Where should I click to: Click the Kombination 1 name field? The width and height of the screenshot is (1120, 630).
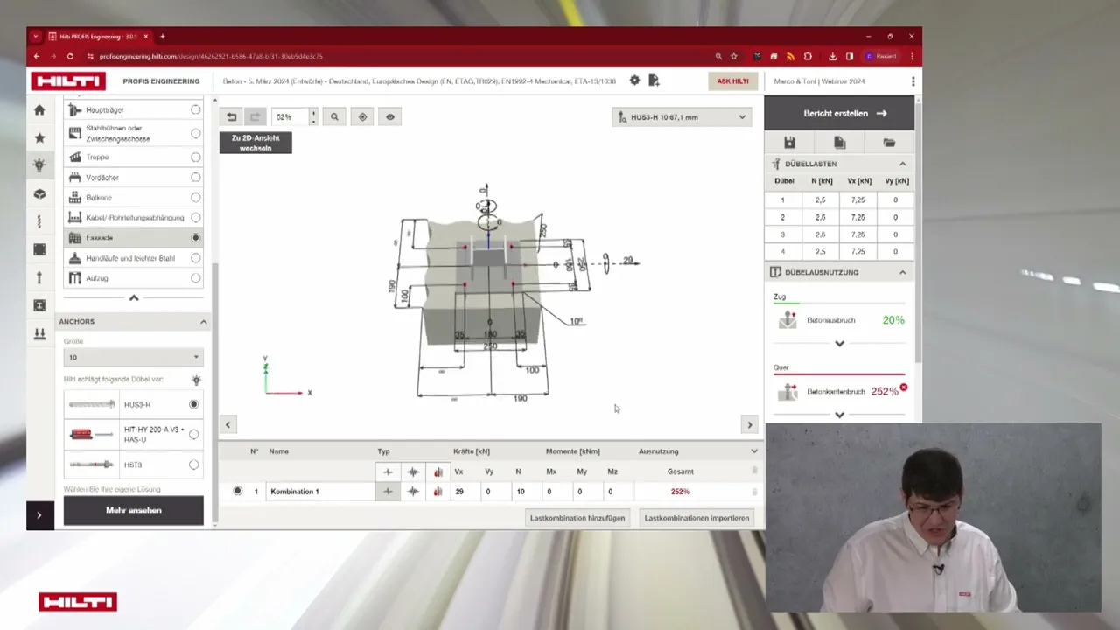pyautogui.click(x=320, y=492)
